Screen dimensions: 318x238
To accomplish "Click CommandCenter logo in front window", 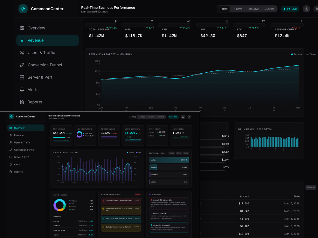I will click(11, 116).
